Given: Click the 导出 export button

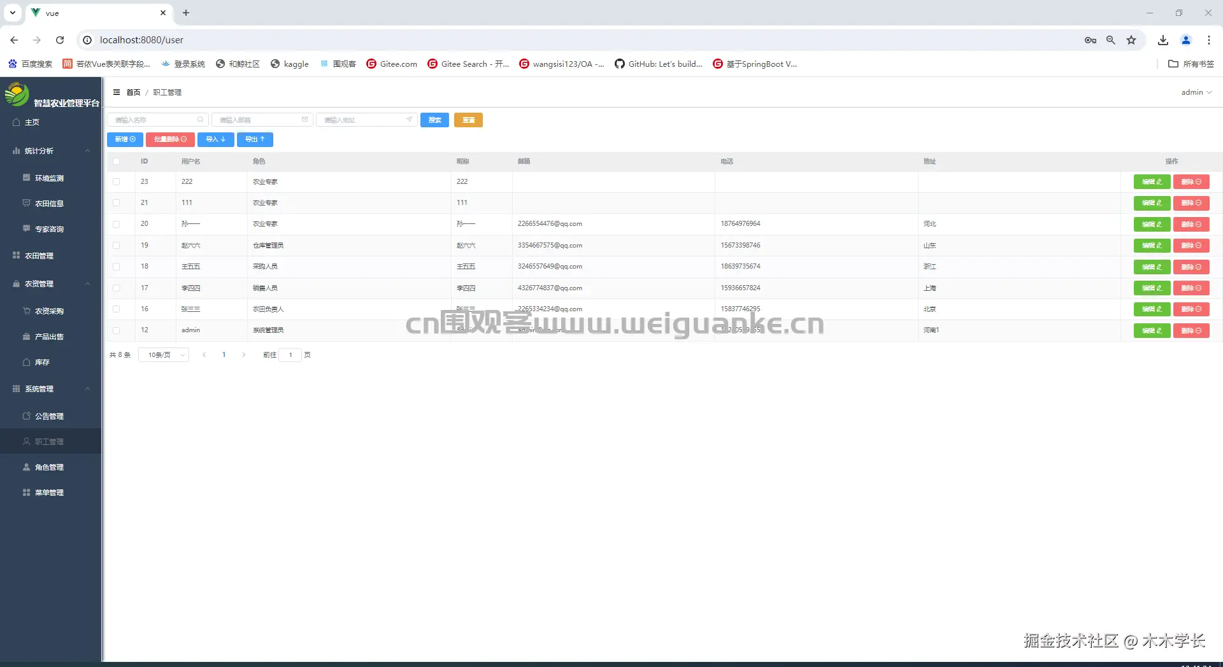Looking at the screenshot, I should coord(255,139).
